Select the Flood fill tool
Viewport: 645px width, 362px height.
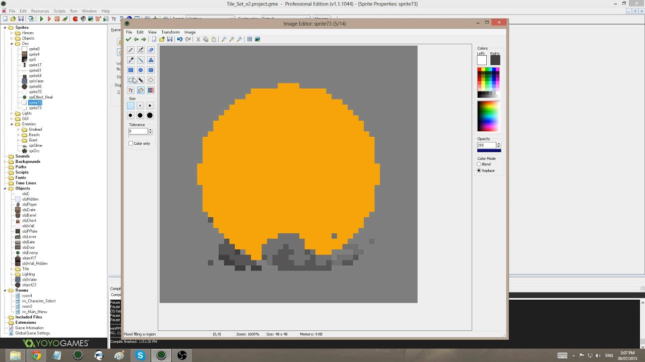coord(141,90)
